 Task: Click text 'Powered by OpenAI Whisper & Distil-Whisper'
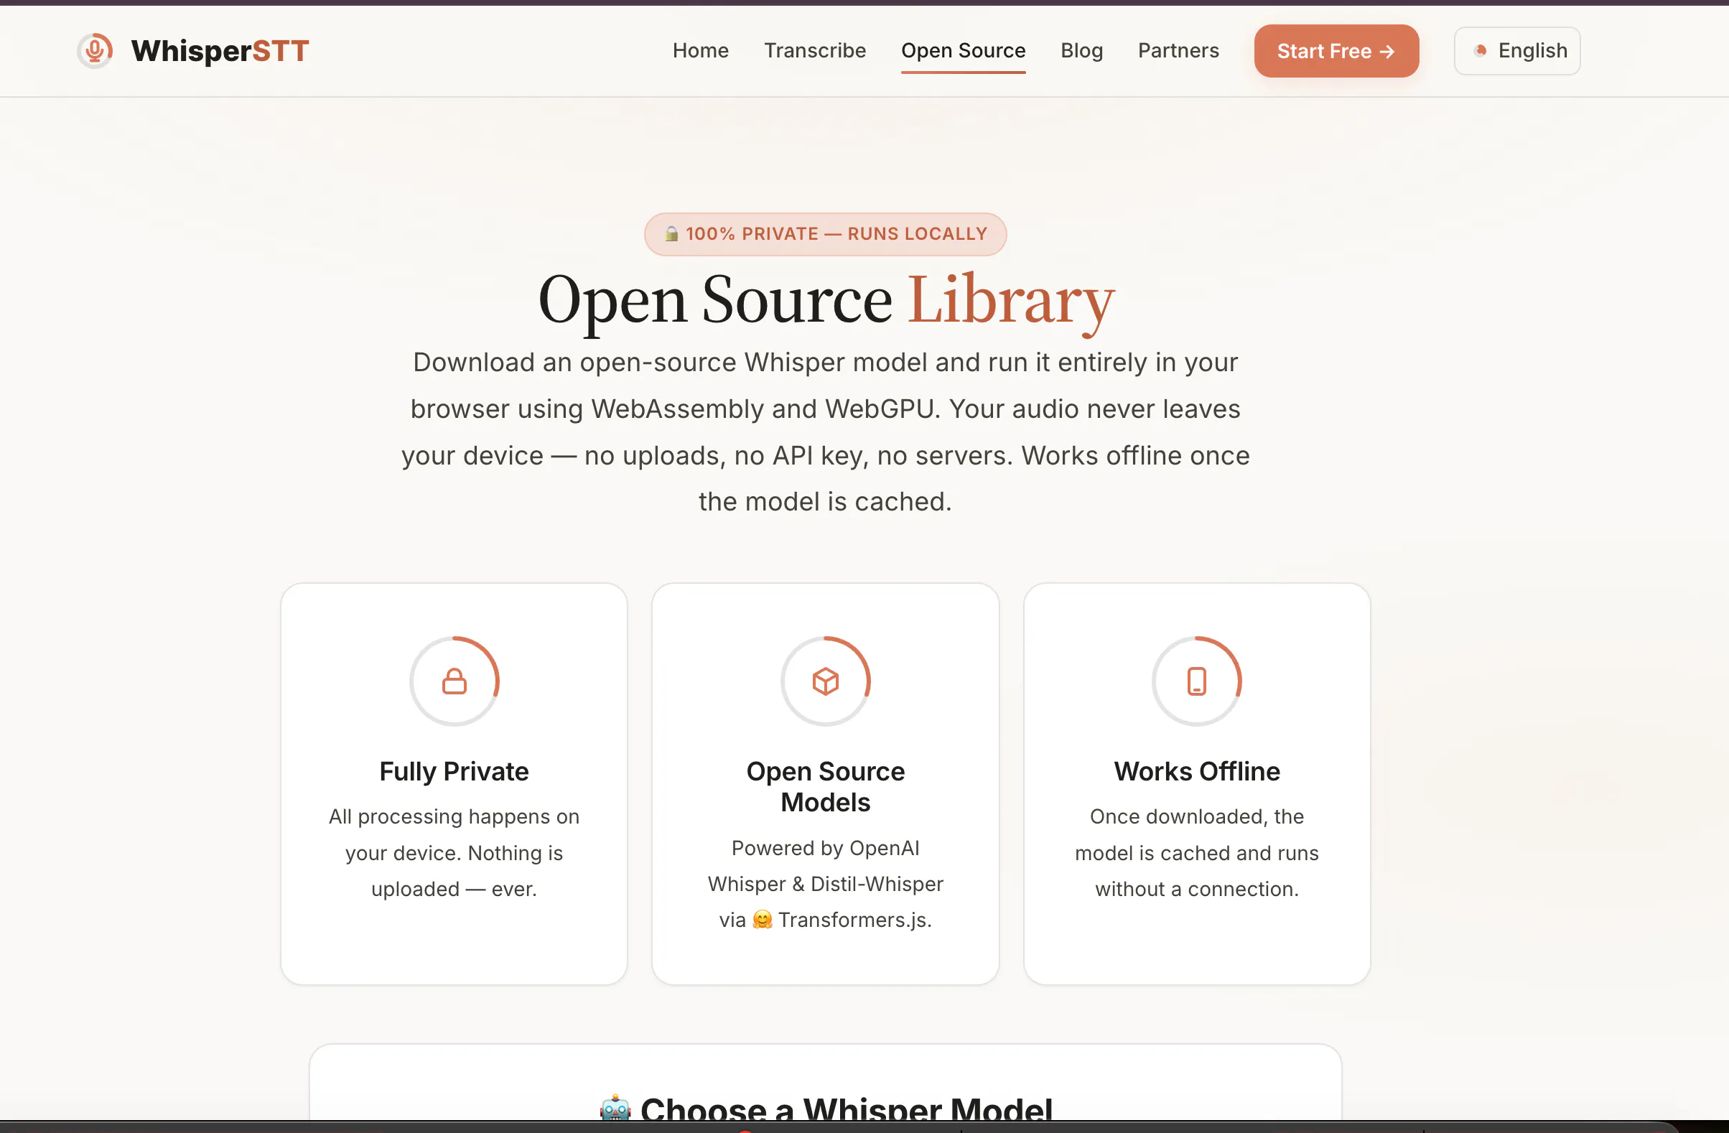[825, 866]
